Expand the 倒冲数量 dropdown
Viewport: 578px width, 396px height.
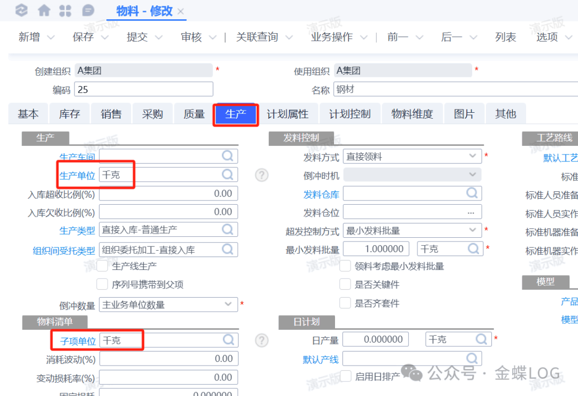tap(227, 305)
